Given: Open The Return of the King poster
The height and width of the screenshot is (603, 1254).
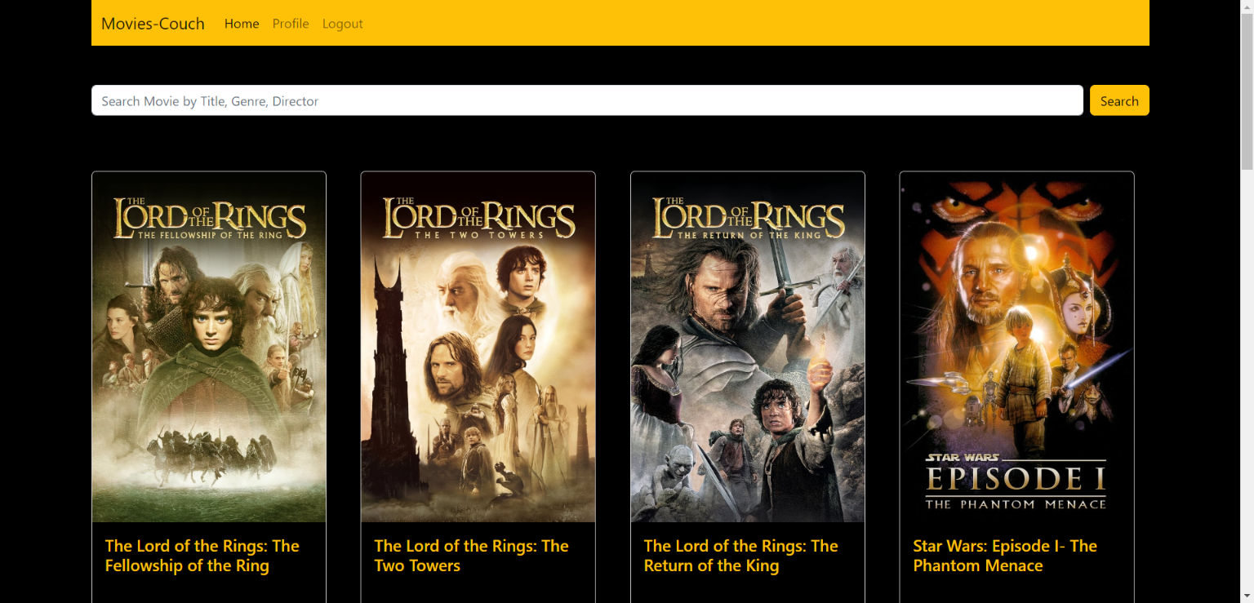Looking at the screenshot, I should point(748,347).
